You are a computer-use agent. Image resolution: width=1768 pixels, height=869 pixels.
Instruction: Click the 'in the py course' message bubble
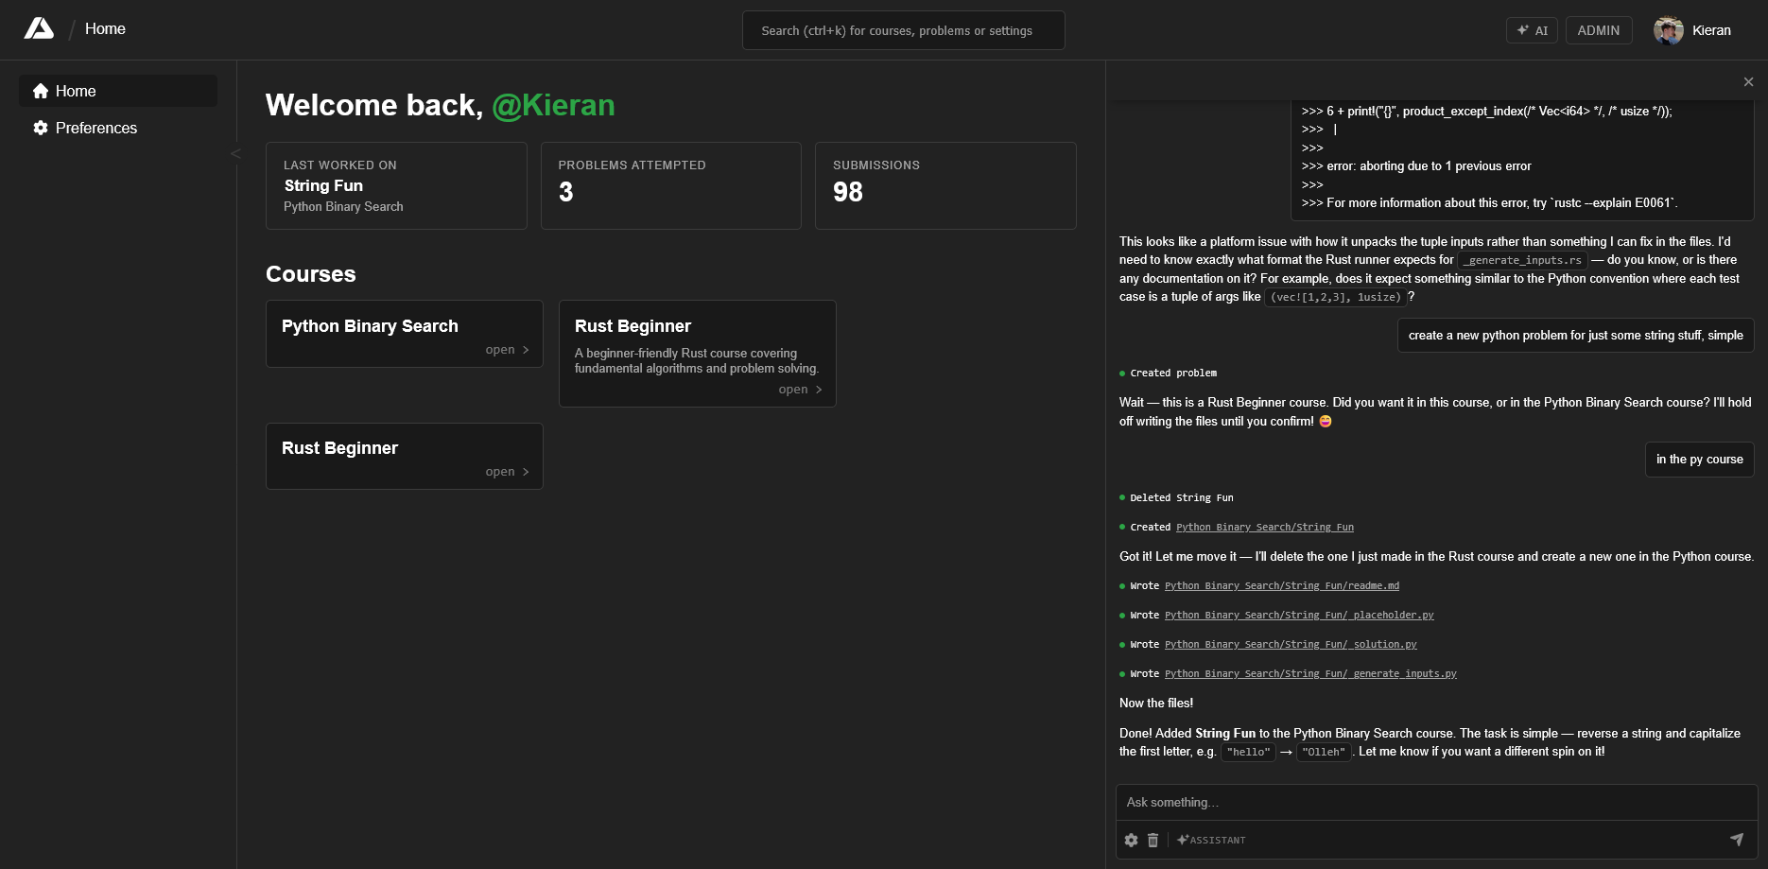[1699, 460]
